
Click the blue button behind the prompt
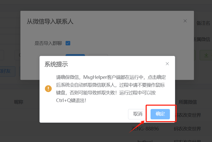[75, 55]
